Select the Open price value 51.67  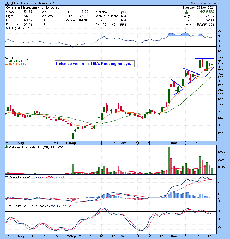28,12
